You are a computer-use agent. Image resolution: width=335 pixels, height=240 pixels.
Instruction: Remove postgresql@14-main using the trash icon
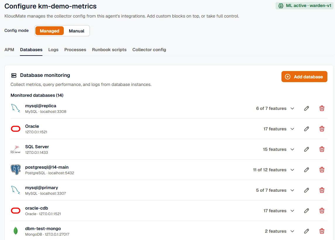pos(322,170)
